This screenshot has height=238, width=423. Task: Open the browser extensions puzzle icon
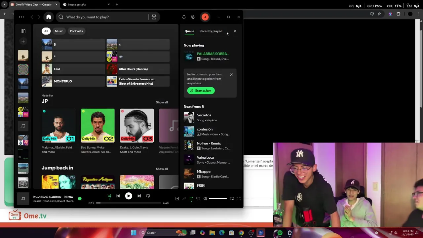pyautogui.click(x=398, y=14)
